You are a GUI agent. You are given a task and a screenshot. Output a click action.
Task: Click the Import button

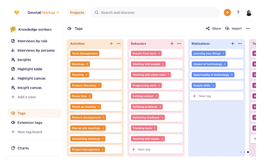pos(233,29)
